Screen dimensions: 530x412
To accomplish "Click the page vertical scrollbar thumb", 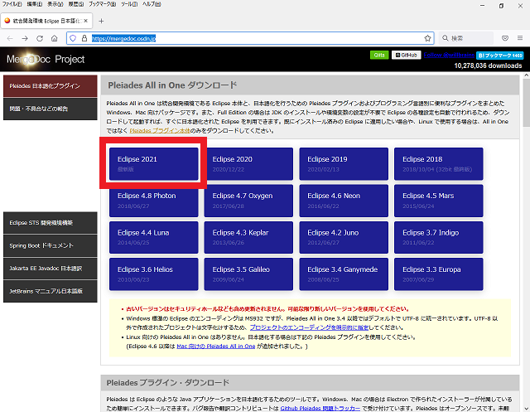I will pyautogui.click(x=527, y=103).
